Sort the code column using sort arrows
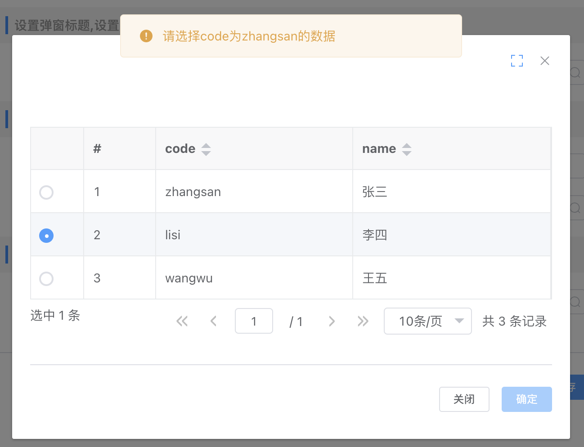Image resolution: width=584 pixels, height=447 pixels. pyautogui.click(x=206, y=149)
